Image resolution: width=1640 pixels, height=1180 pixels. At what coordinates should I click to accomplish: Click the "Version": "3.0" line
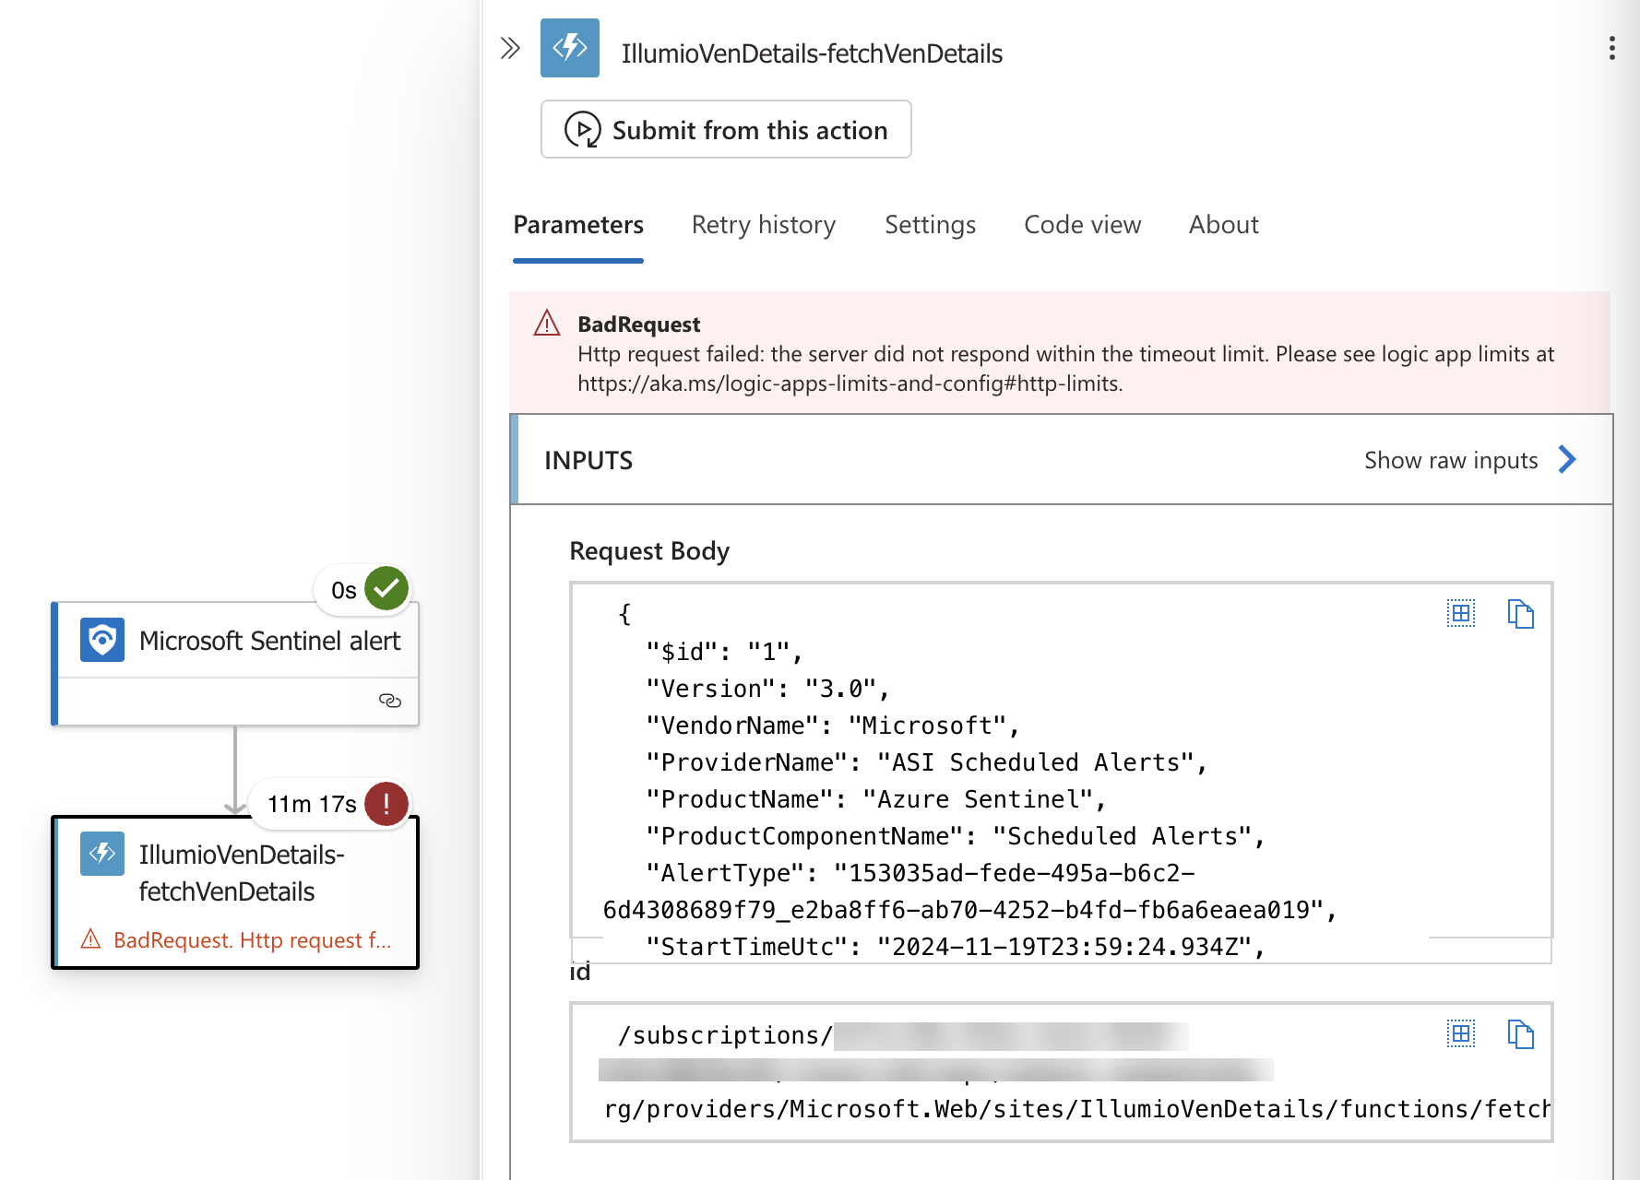point(767,689)
